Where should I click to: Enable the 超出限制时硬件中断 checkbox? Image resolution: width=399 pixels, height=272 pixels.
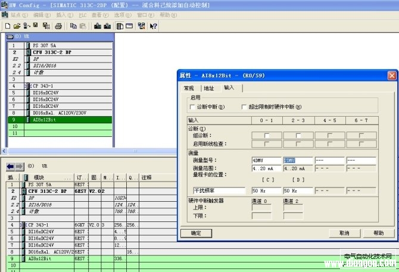coord(244,107)
